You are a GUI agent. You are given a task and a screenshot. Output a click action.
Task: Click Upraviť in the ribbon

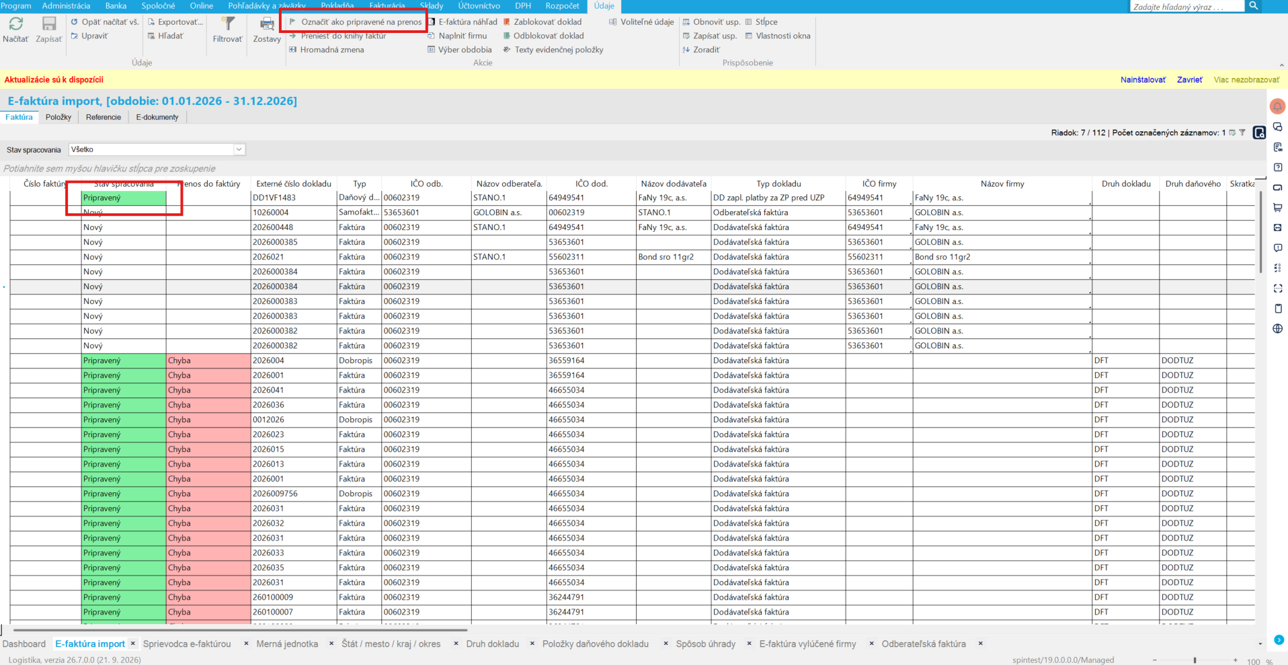point(89,36)
